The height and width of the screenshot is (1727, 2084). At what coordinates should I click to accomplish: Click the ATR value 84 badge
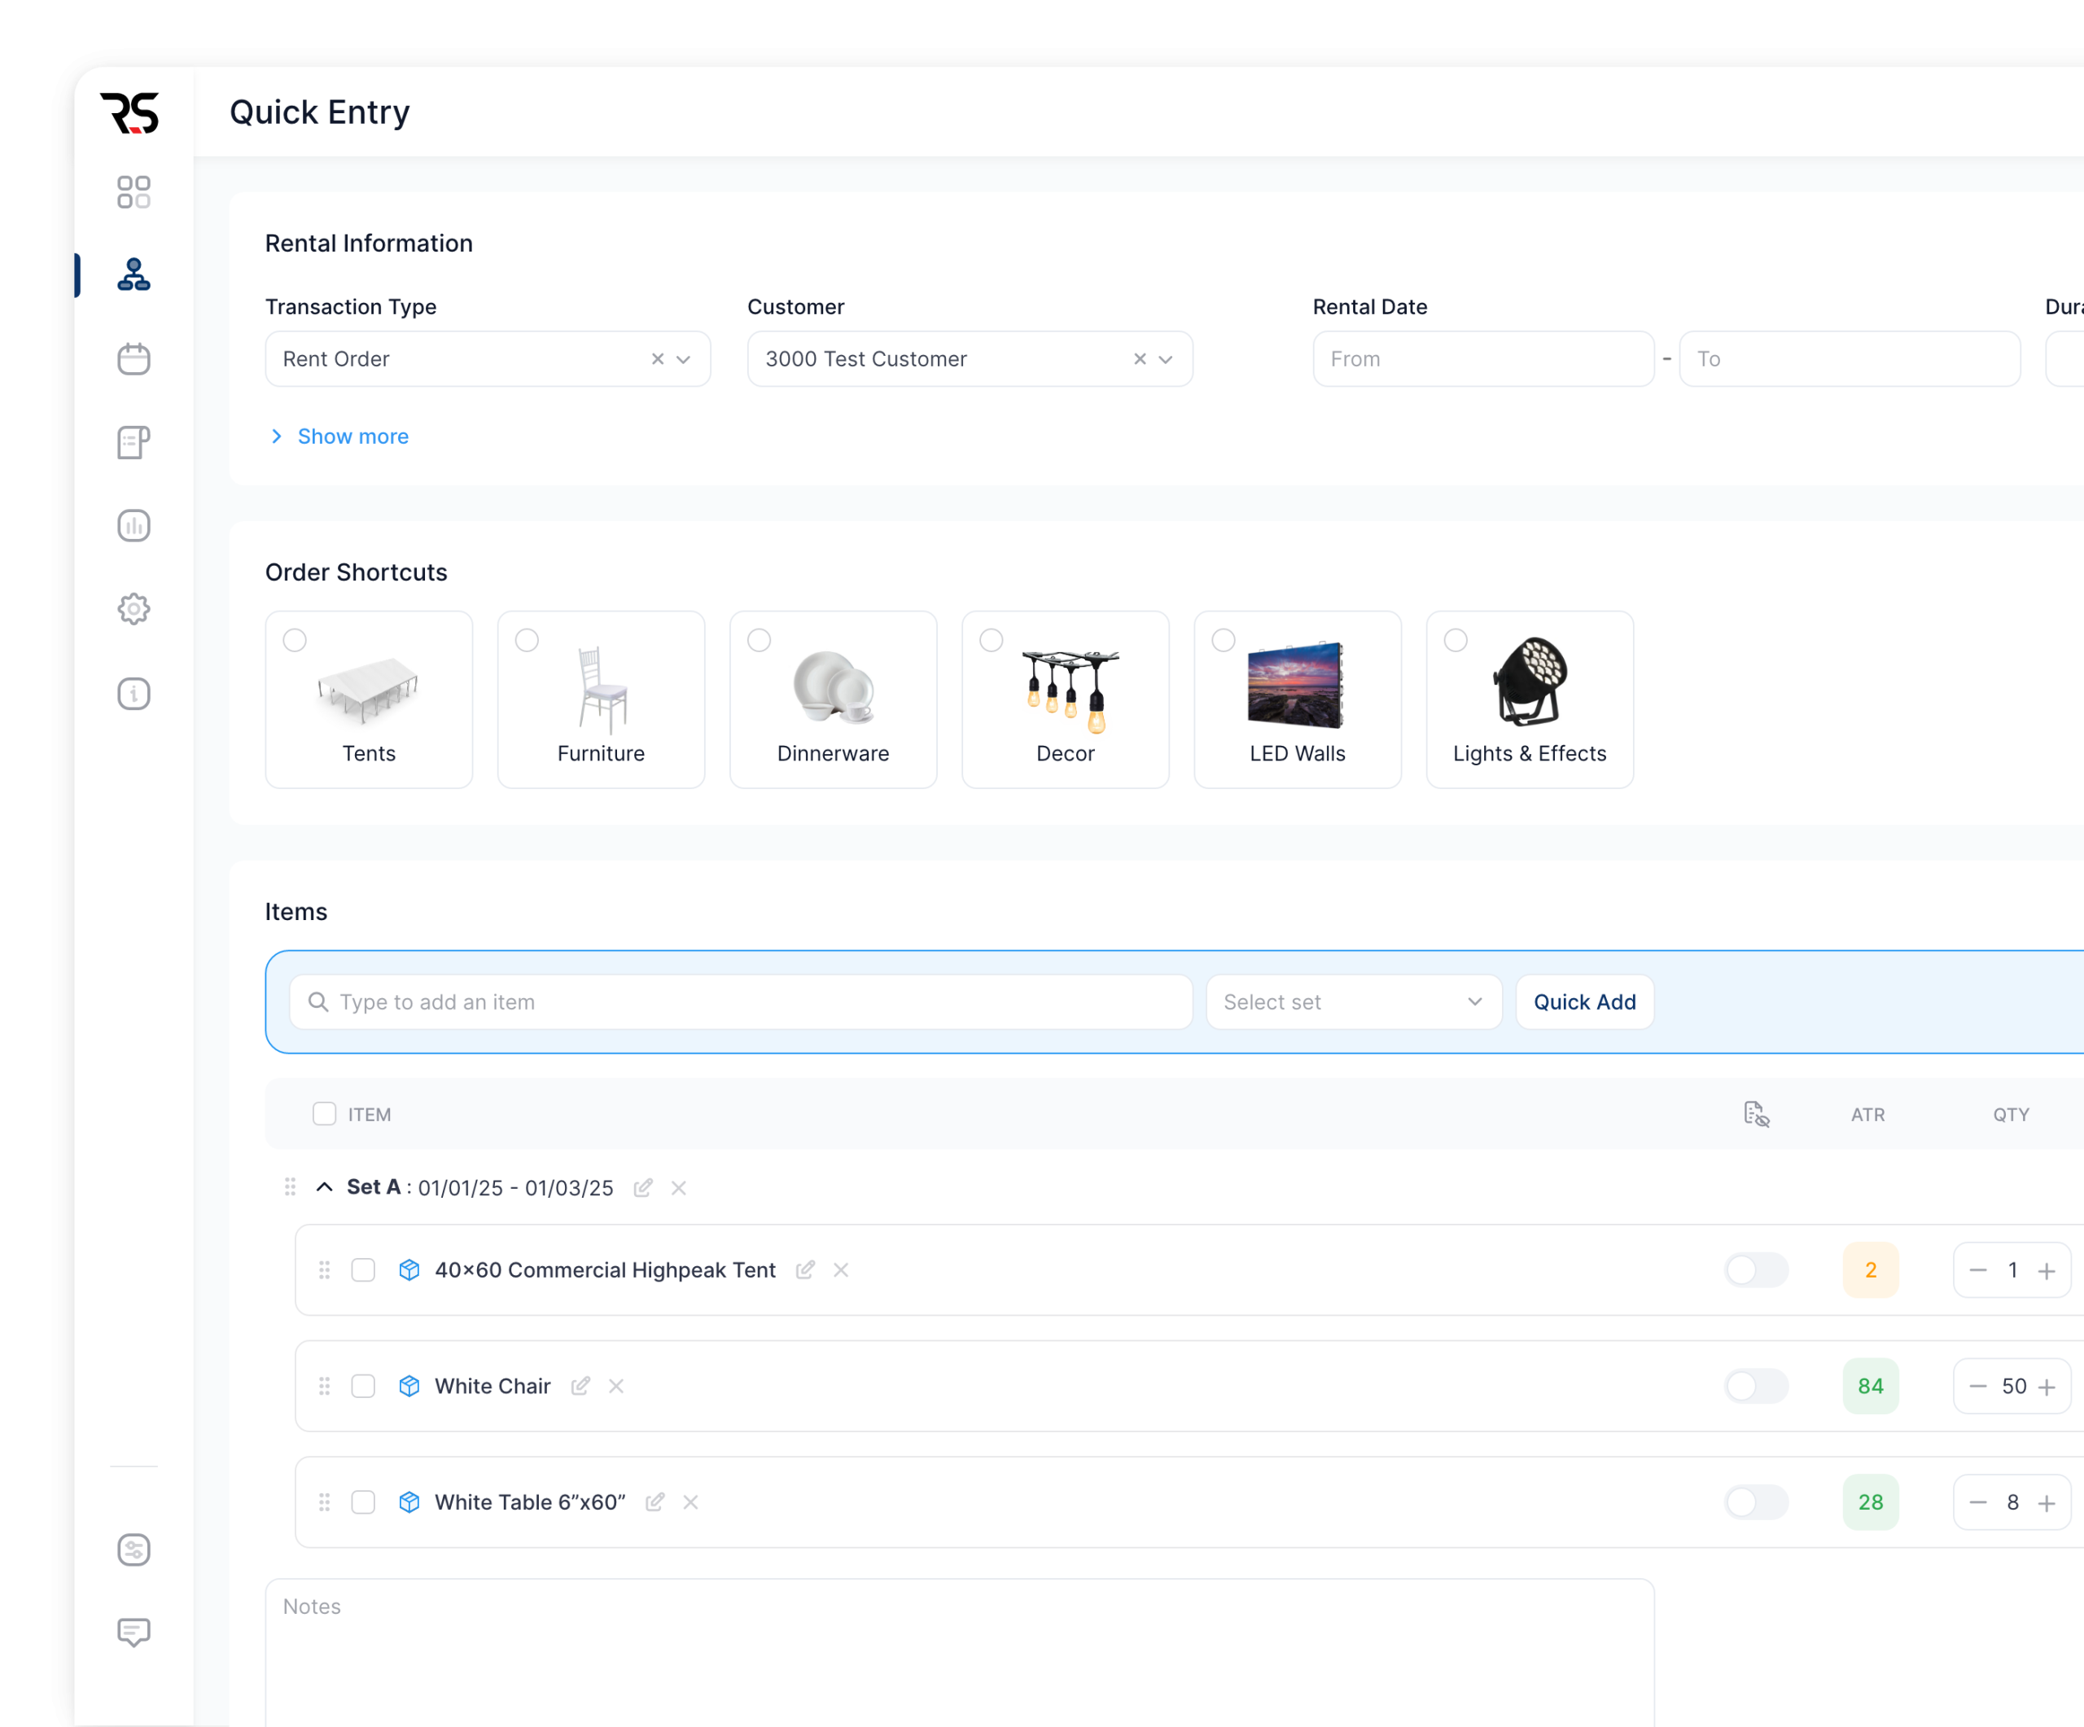[x=1871, y=1386]
